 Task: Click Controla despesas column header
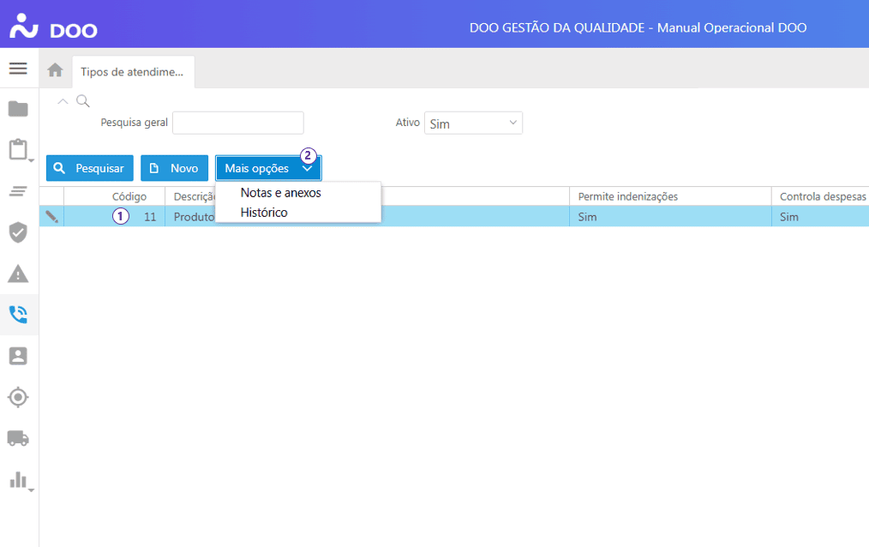click(823, 196)
